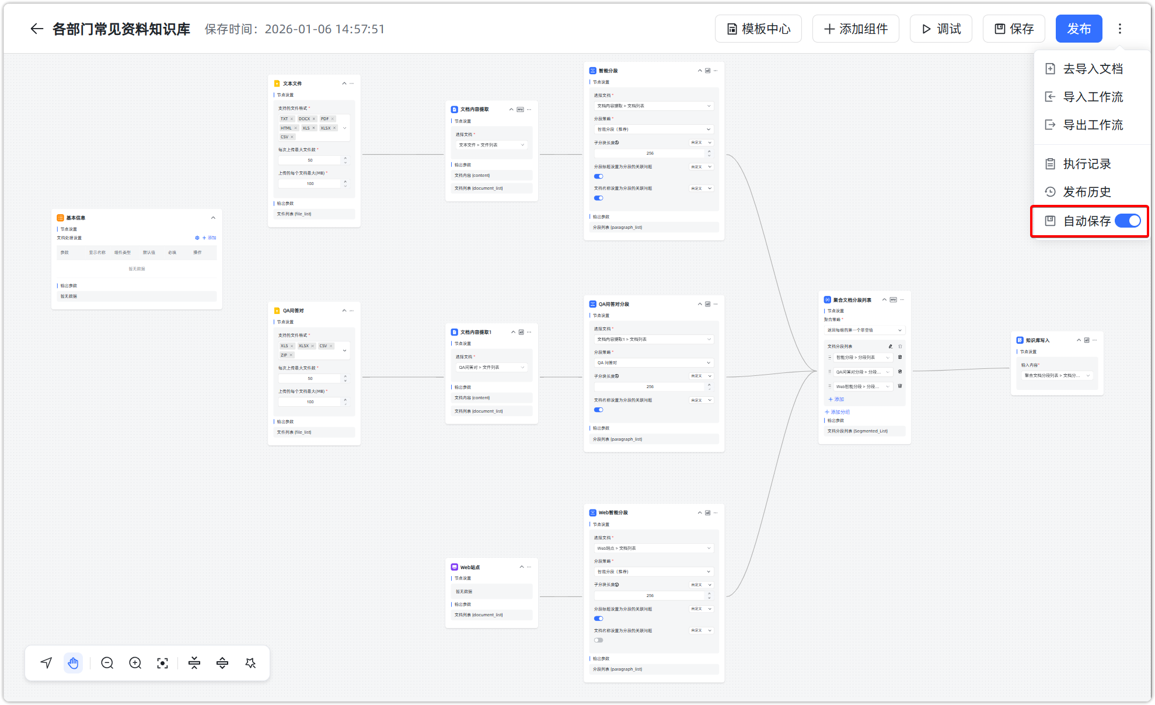The image size is (1155, 705).
Task: Open the 模板中心 button
Action: (x=758, y=29)
